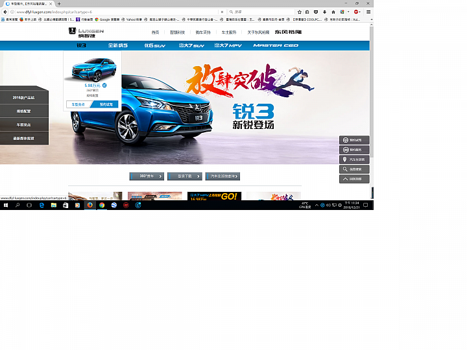Image resolution: width=467 pixels, height=350 pixels.
Task: Open the second promotional thumbnail below divider
Action: [x=154, y=196]
